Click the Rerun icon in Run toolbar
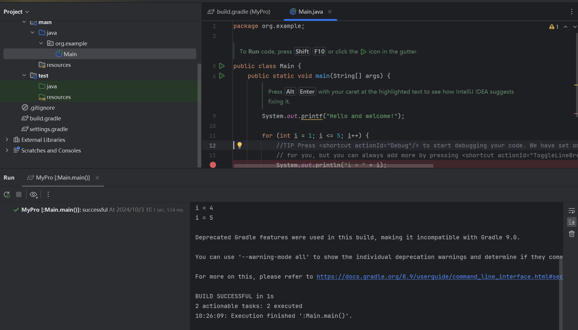Screen dimensions: 578x330 [7, 194]
